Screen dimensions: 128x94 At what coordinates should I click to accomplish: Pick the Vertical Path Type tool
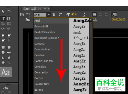click(x=9, y=29)
